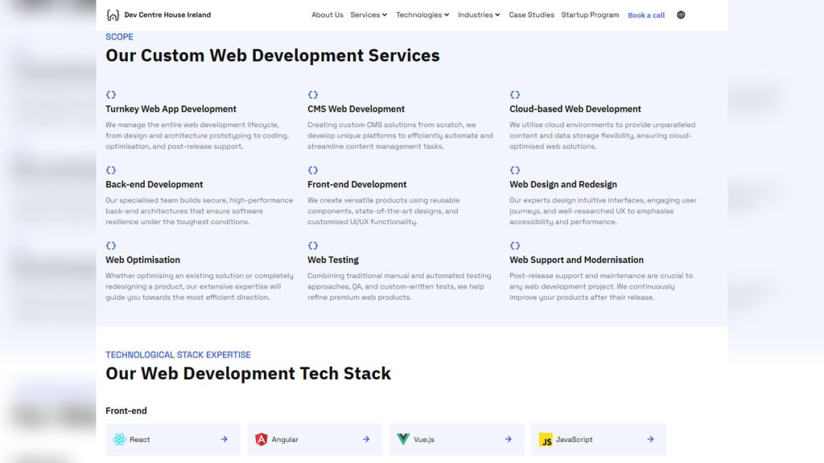
Task: Click the code bracket icon above Back-end Development
Action: pos(111,170)
